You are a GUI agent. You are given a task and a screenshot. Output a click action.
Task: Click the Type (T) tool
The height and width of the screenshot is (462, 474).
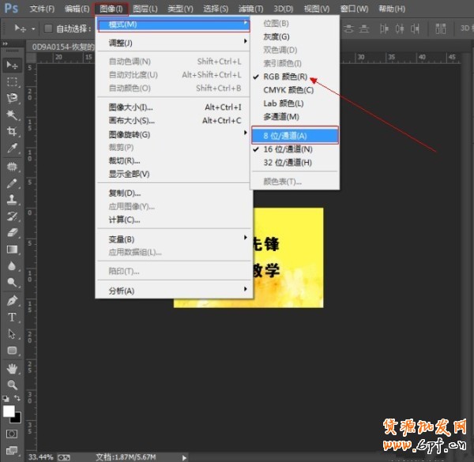[x=13, y=317]
